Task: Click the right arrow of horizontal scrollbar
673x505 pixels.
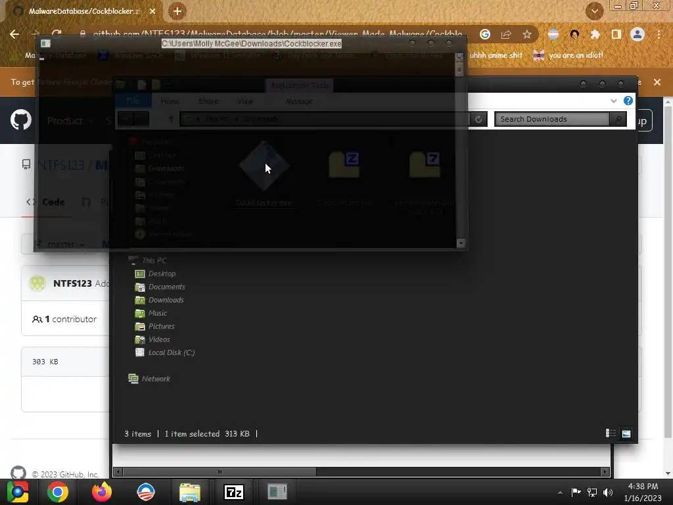Action: click(x=605, y=471)
